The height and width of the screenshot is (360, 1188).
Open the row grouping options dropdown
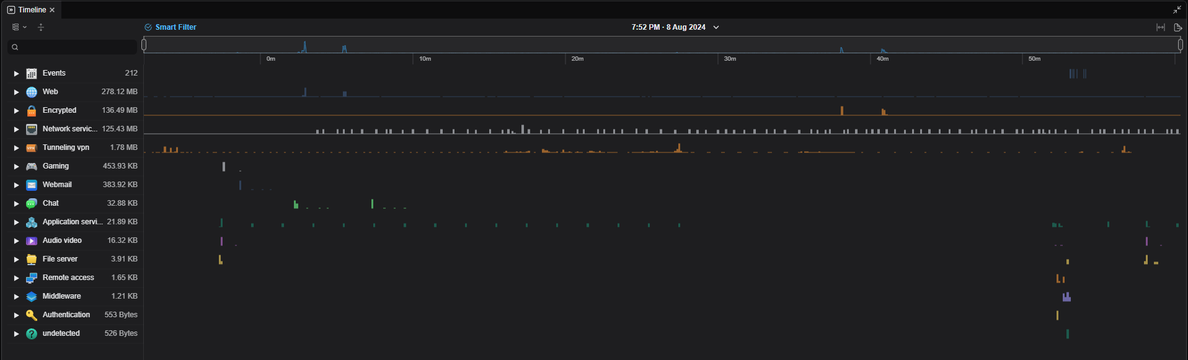tap(19, 27)
